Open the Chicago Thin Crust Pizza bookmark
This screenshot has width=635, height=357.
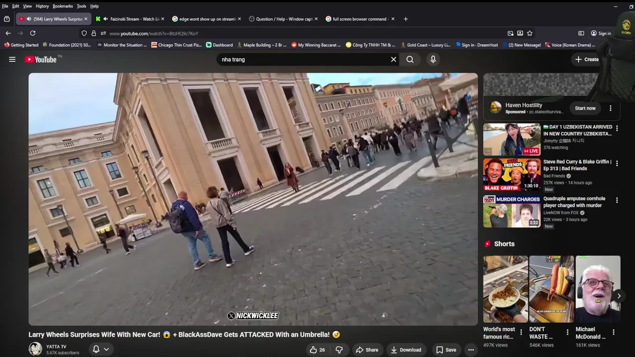click(x=177, y=45)
